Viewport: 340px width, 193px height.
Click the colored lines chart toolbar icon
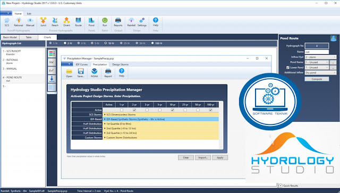pos(52,53)
